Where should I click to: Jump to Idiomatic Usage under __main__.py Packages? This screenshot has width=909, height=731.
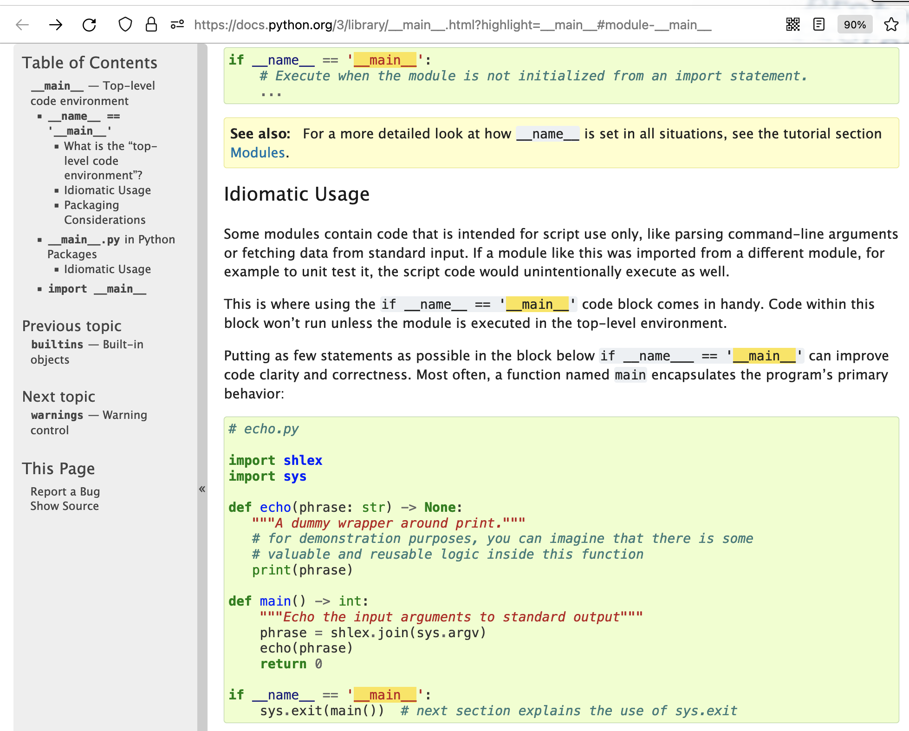107,269
